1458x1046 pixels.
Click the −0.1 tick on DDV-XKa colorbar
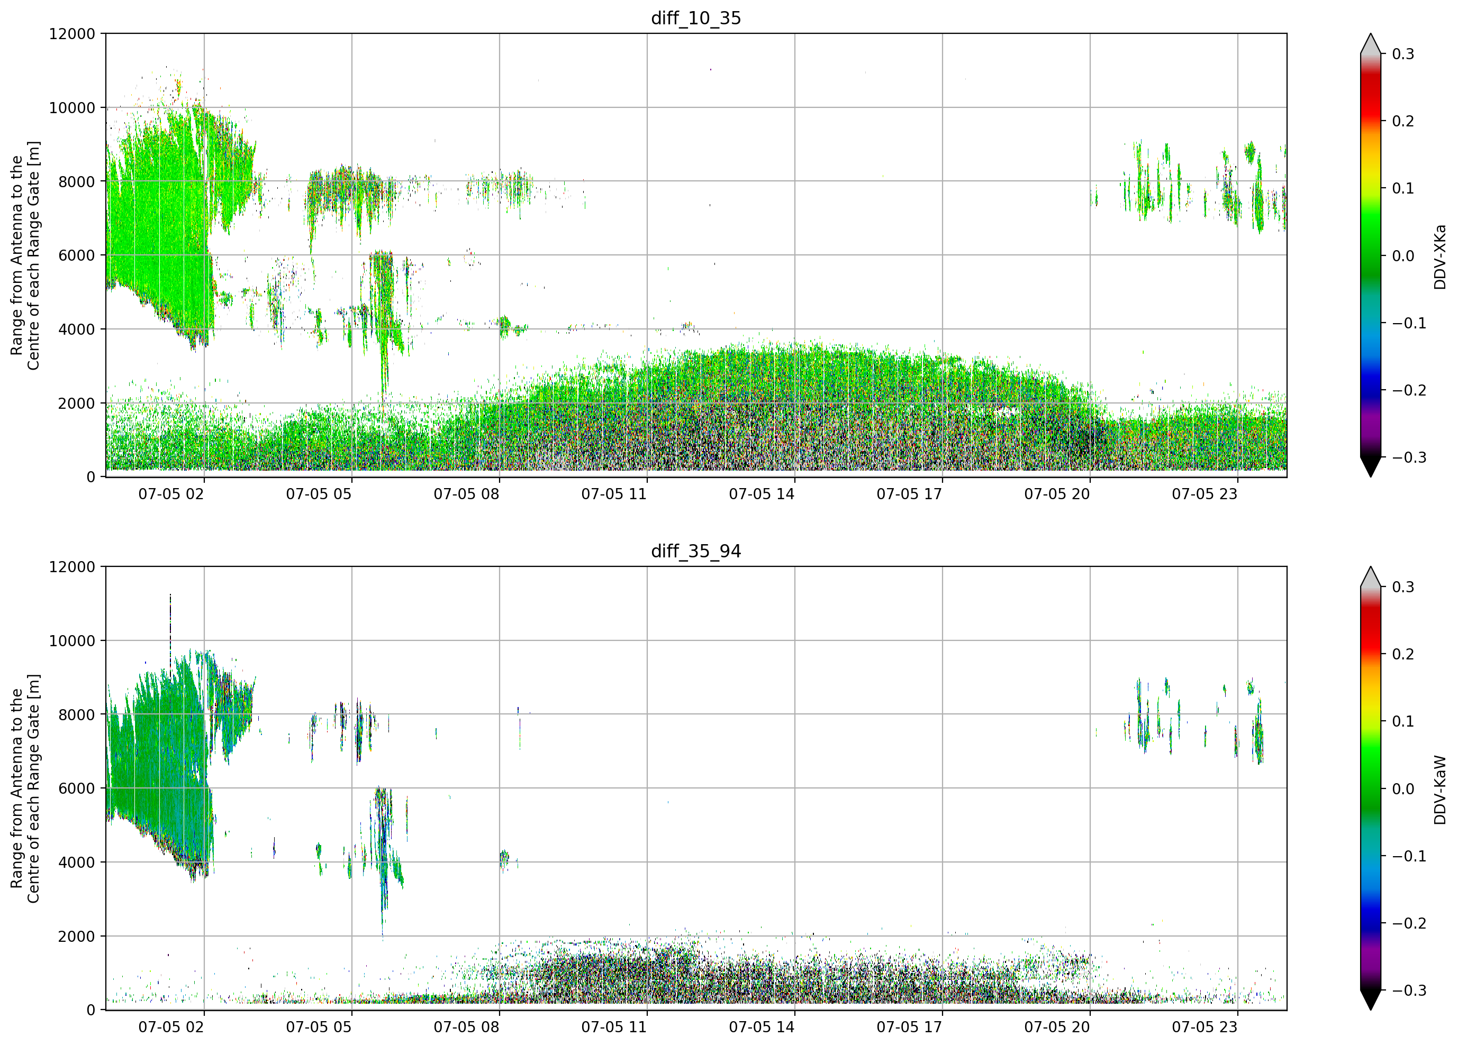[x=1409, y=323]
